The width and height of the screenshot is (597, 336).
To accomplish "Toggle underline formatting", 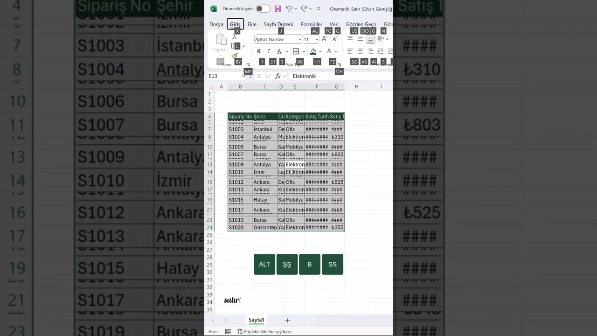I will [279, 51].
